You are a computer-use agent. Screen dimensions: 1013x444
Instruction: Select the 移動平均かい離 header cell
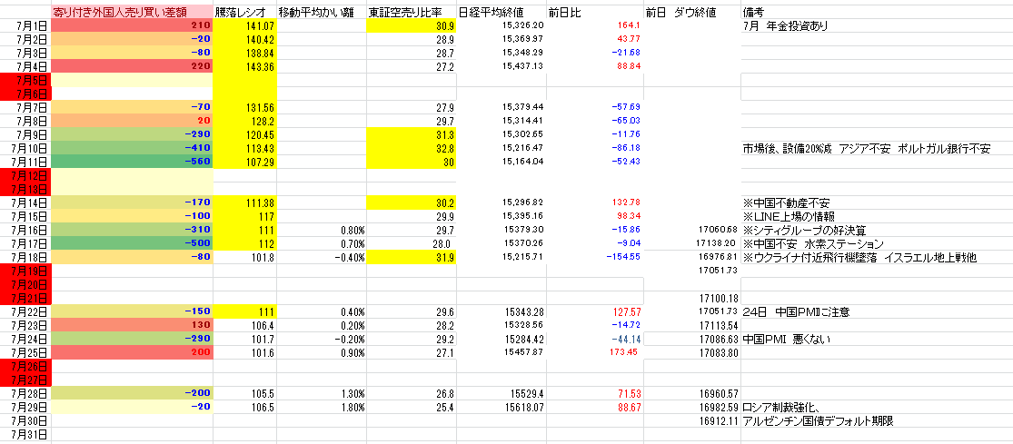[x=321, y=13]
